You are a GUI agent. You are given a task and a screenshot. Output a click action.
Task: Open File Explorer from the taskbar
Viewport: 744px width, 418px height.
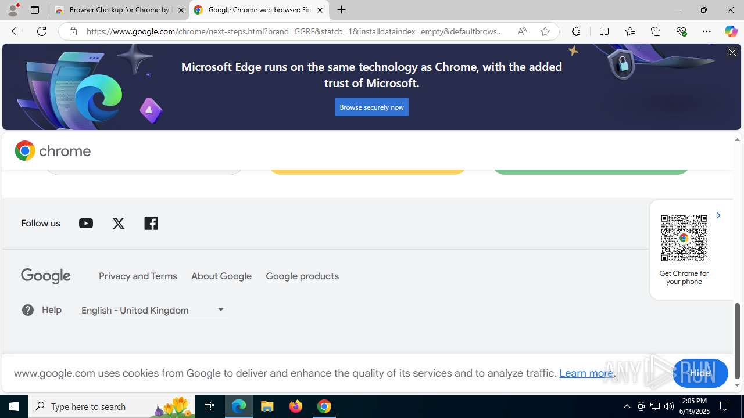(267, 406)
